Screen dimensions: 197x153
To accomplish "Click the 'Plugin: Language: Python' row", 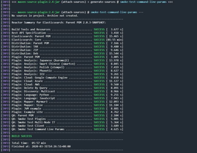I will coord(62,95).
